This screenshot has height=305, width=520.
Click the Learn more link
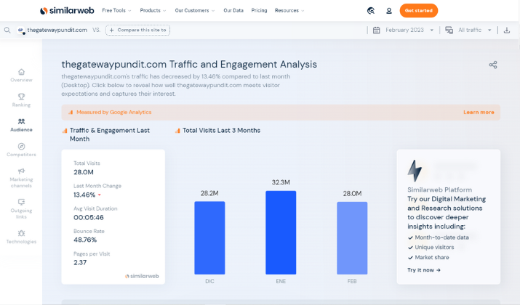479,113
